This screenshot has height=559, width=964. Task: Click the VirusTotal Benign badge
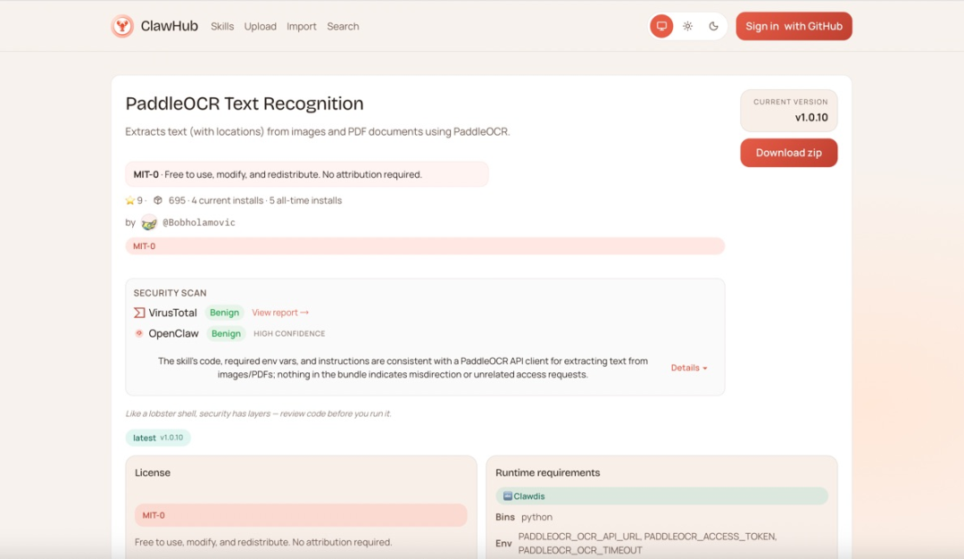point(224,313)
